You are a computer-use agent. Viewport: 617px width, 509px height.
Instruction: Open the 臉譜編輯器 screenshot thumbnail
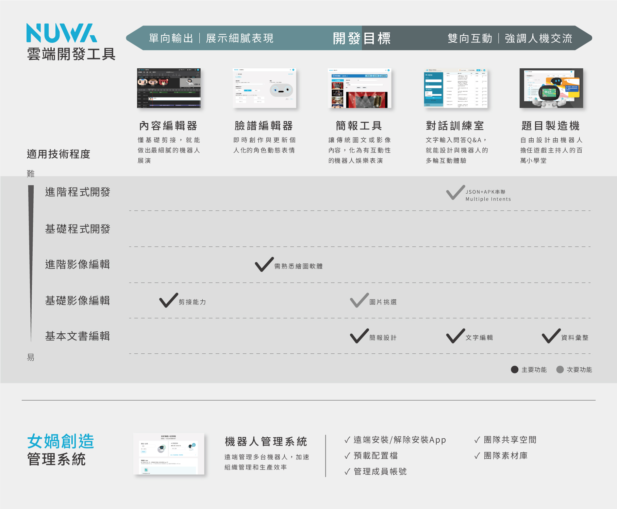tap(264, 88)
